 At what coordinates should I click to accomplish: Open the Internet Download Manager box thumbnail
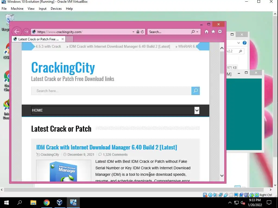point(64,171)
